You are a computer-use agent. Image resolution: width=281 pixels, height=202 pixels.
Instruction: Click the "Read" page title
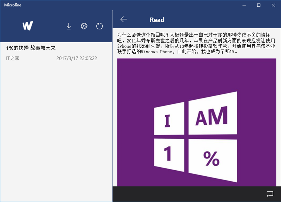click(x=157, y=20)
